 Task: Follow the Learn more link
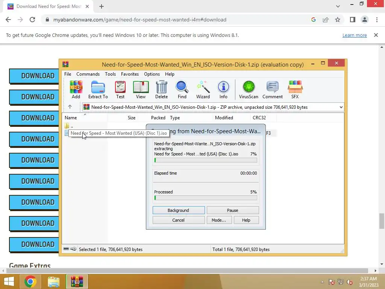(355, 35)
